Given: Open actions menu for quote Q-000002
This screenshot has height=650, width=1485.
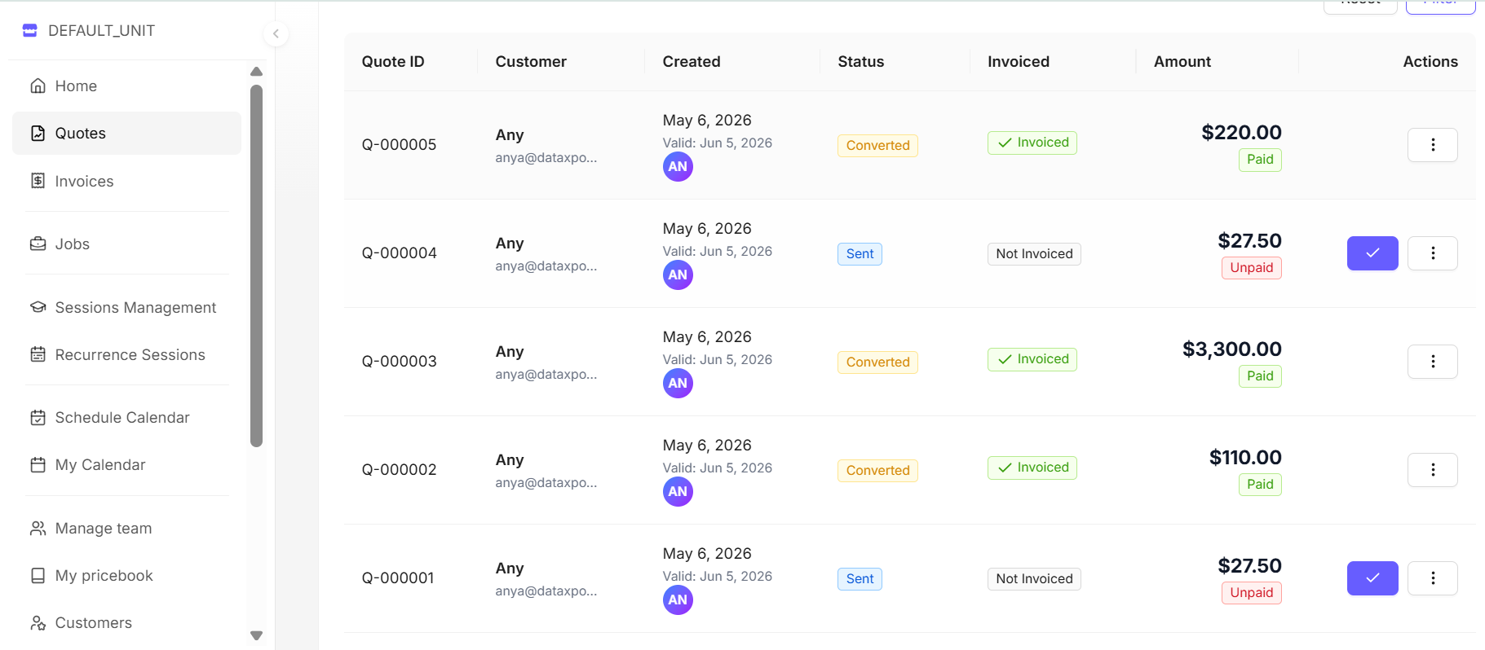Looking at the screenshot, I should click(x=1432, y=470).
